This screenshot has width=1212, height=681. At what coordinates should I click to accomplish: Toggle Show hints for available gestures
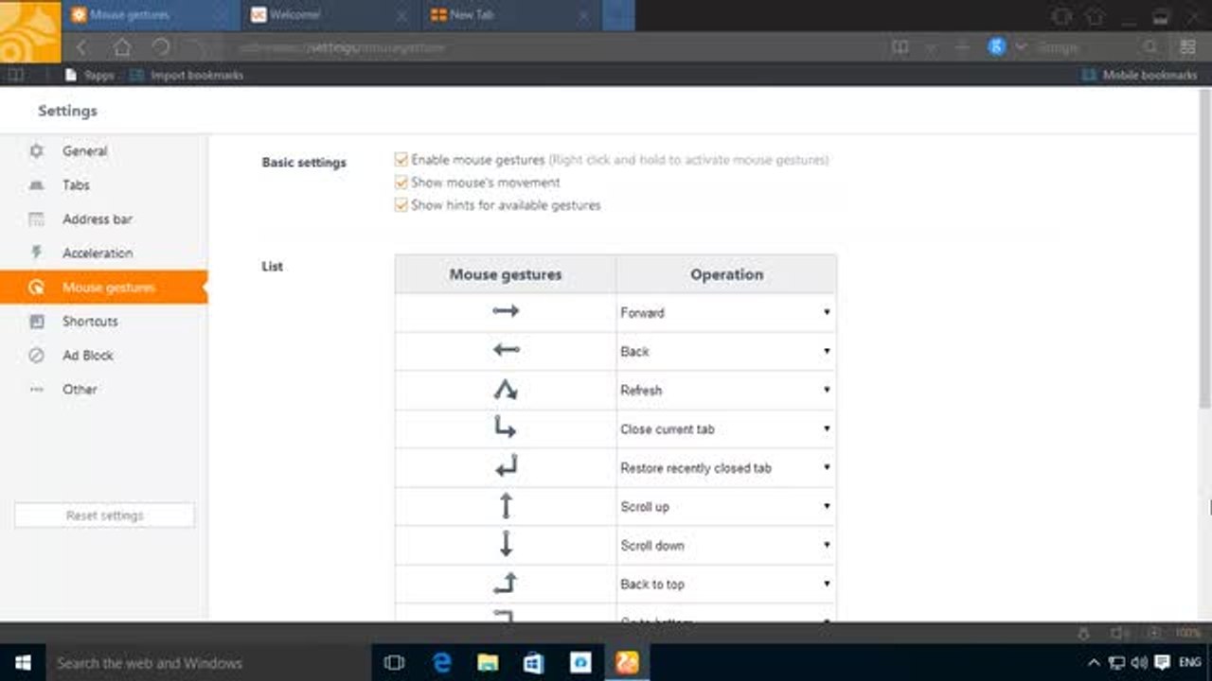pyautogui.click(x=401, y=205)
